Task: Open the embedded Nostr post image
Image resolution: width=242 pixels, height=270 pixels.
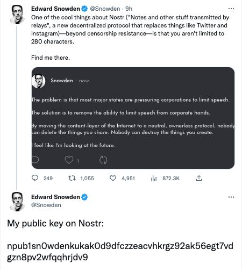Action: [x=133, y=118]
